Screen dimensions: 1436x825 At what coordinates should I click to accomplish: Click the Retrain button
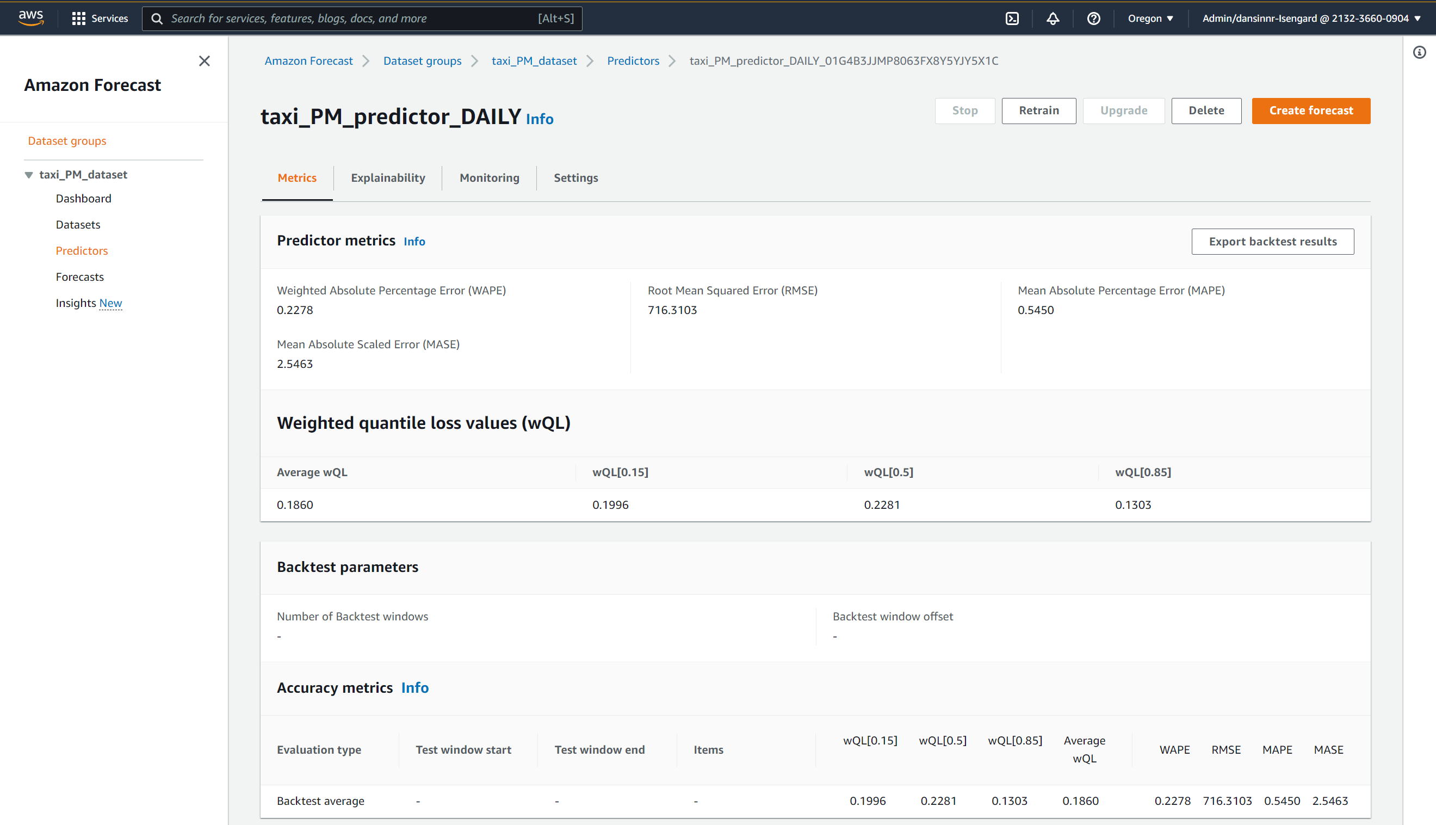click(1038, 110)
